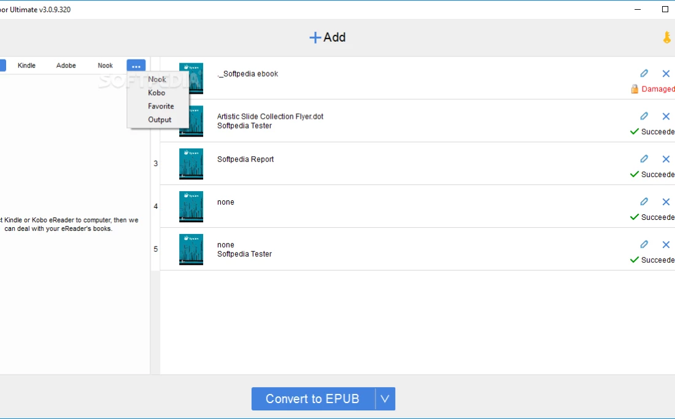Viewport: 675px width, 419px height.
Task: Click the orange key registration icon
Action: point(666,37)
